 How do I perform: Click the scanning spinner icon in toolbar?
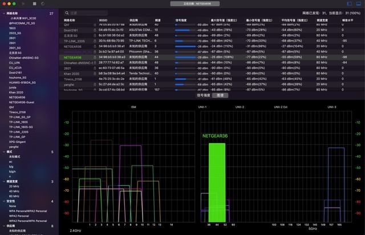point(43,4)
